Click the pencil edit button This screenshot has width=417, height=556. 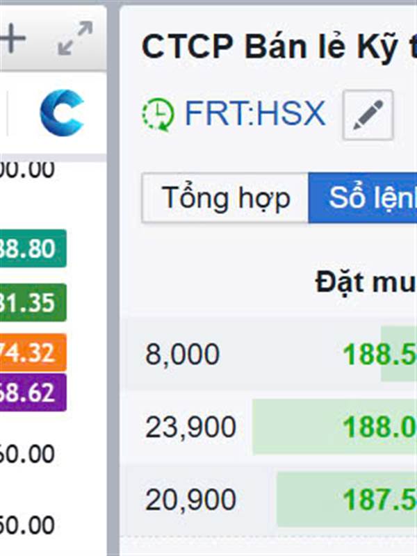click(368, 115)
